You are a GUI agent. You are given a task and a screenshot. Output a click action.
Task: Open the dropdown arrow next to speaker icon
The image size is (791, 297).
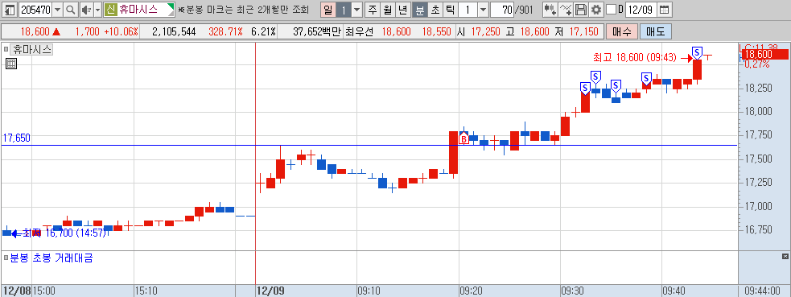tap(97, 10)
